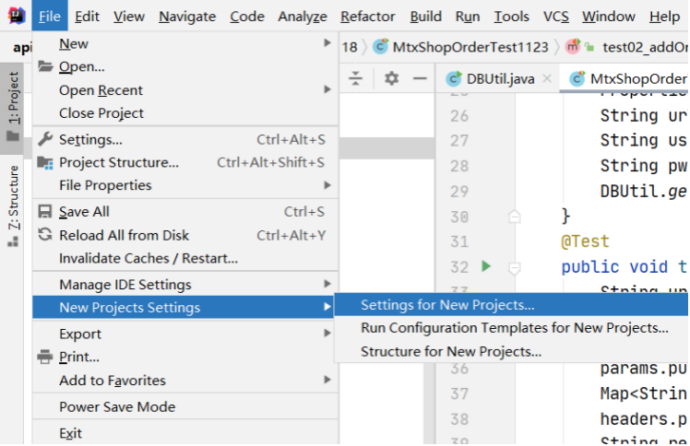Hide the Project tool window with minus icon
This screenshot has height=446, width=690.
pos(420,78)
